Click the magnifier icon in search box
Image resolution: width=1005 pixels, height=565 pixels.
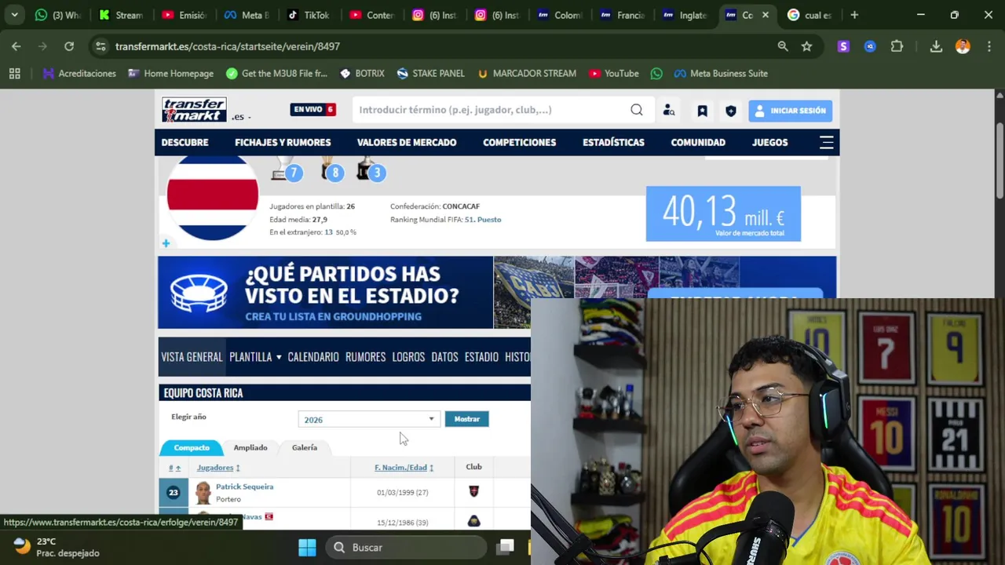[x=637, y=110]
